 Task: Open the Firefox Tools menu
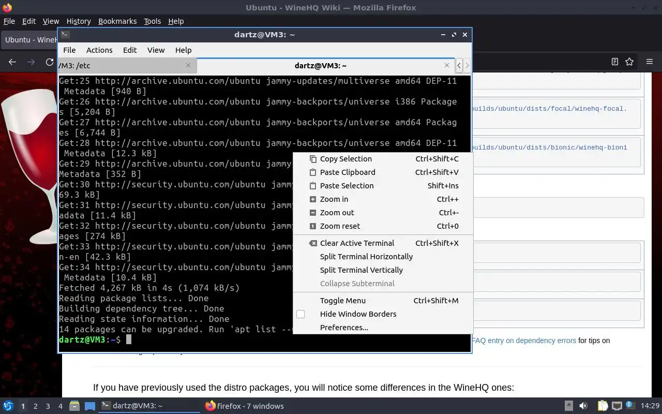[x=152, y=21]
